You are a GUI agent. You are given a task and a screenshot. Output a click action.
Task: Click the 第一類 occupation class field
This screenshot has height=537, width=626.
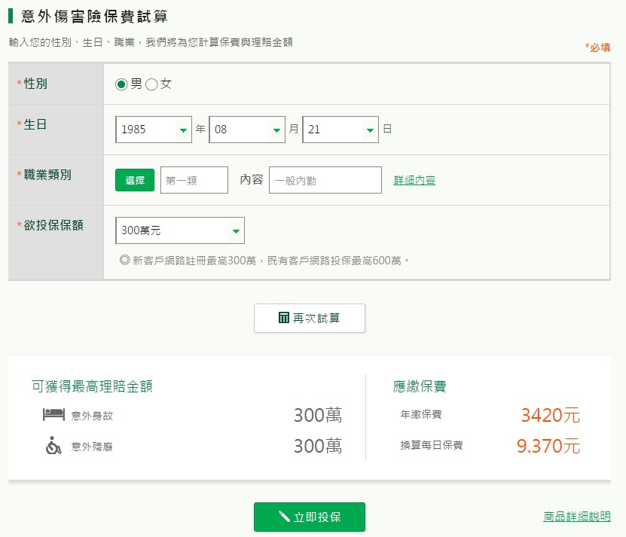pyautogui.click(x=194, y=180)
